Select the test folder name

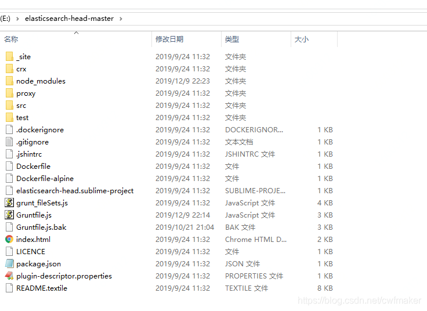[x=22, y=118]
